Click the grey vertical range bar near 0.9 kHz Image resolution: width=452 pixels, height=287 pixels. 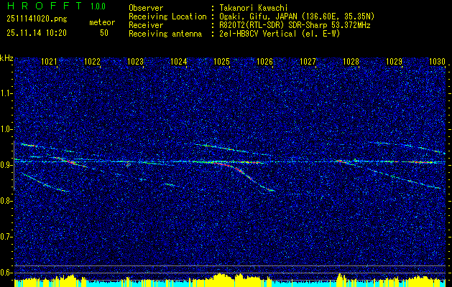(14, 166)
